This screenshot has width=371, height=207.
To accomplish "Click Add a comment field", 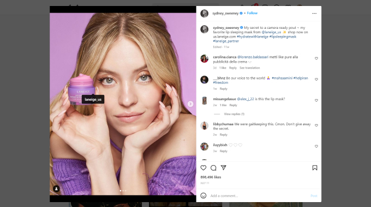I will [259, 196].
